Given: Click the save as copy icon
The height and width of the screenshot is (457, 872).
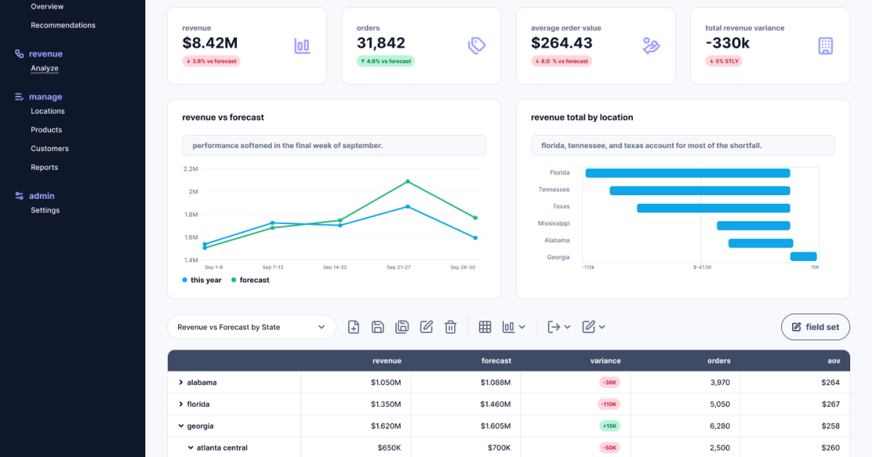Looking at the screenshot, I should pyautogui.click(x=402, y=327).
